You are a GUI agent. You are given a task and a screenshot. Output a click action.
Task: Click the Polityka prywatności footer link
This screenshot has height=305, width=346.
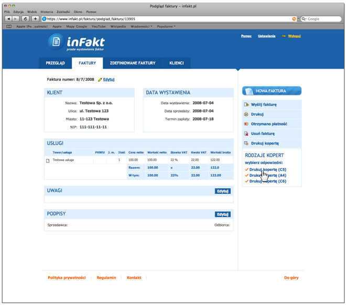[67, 278]
